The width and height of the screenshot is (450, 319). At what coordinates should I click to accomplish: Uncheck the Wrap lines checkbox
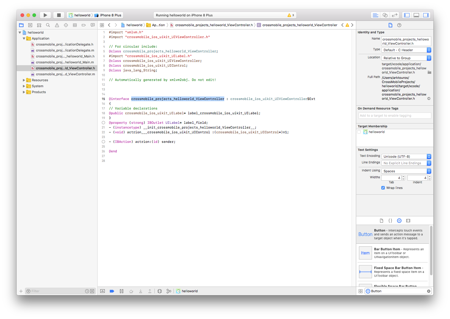point(383,188)
